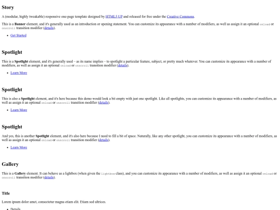Click details link in Banner paragraph
280x210 pixels.
click(x=49, y=28)
